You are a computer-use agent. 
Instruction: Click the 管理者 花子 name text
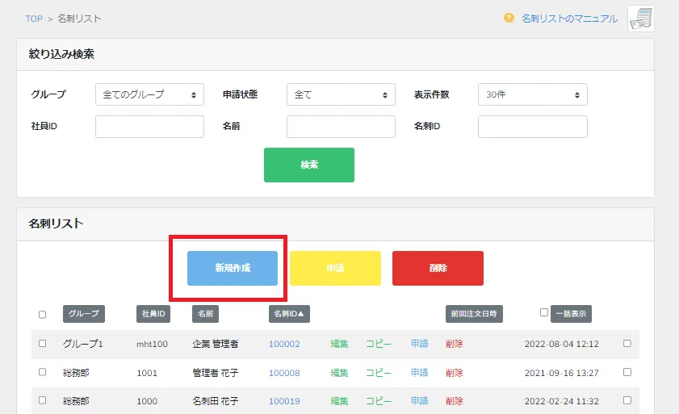point(216,373)
